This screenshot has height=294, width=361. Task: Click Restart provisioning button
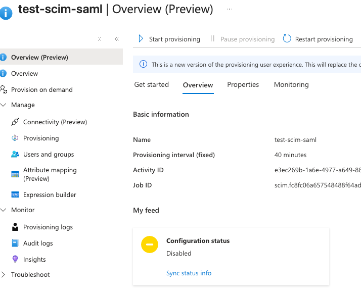pos(318,39)
